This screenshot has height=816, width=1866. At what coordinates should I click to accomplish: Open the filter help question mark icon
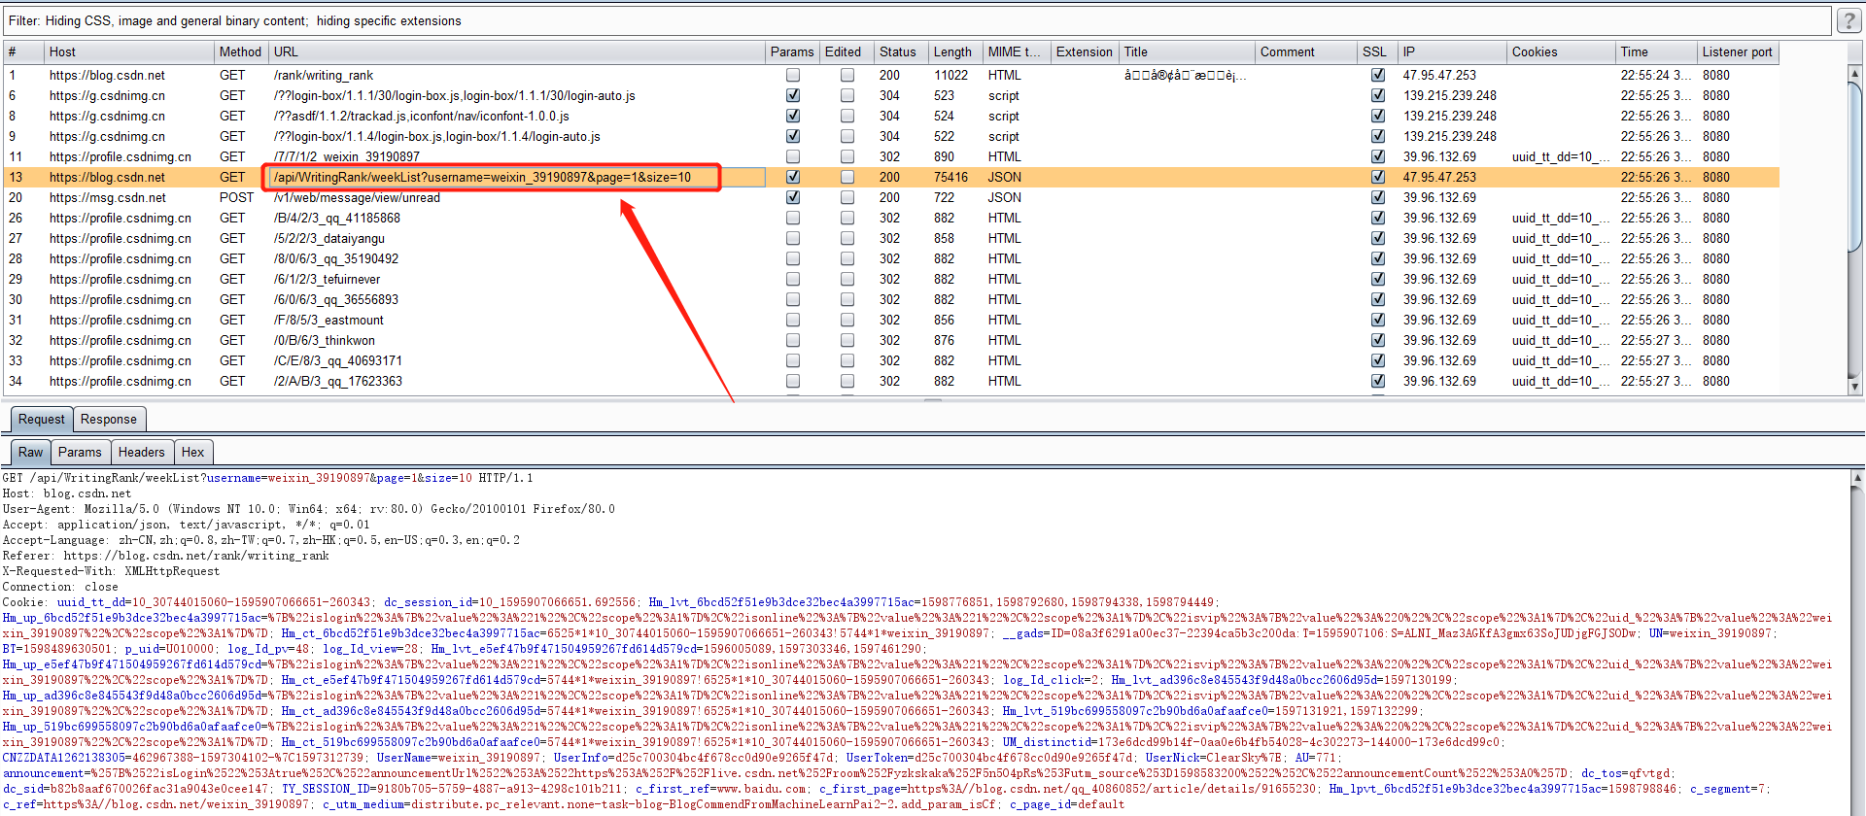(1849, 20)
